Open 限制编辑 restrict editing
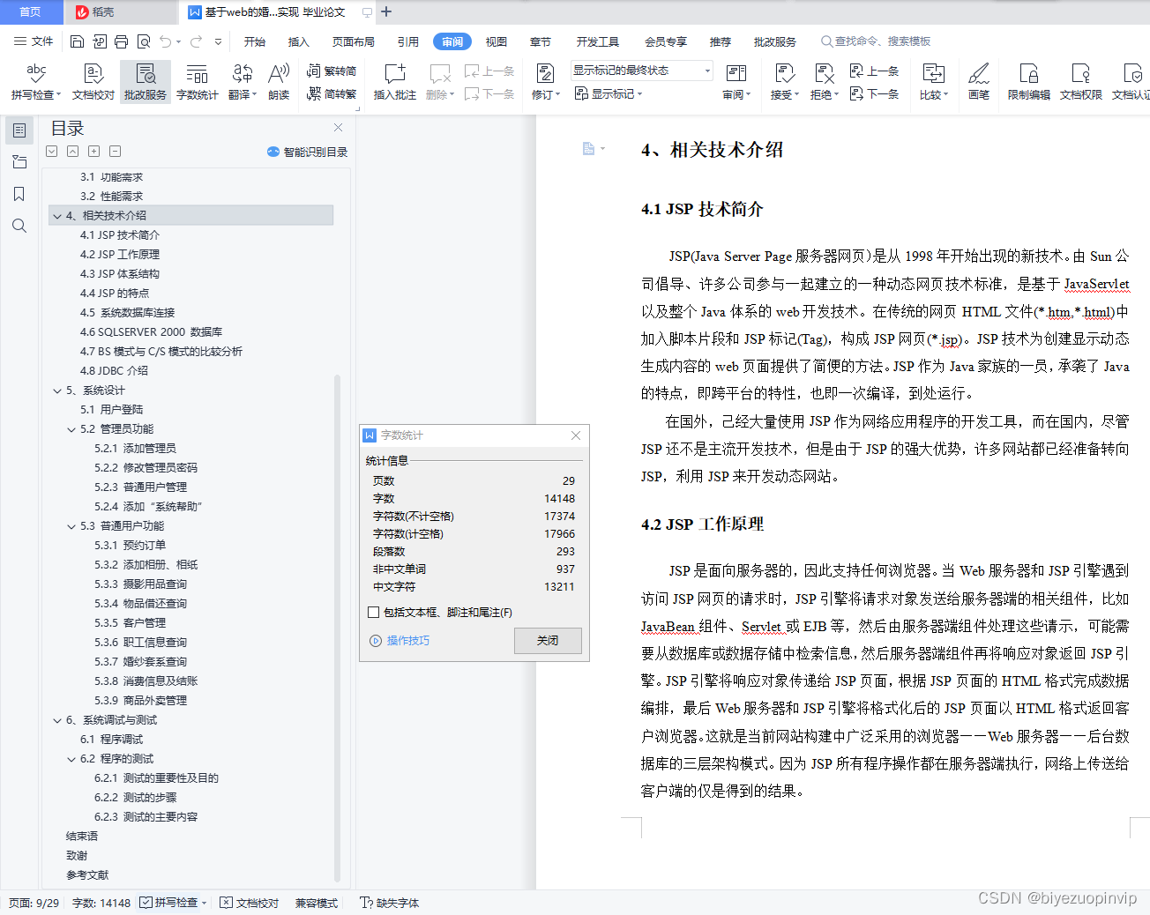 [1029, 81]
